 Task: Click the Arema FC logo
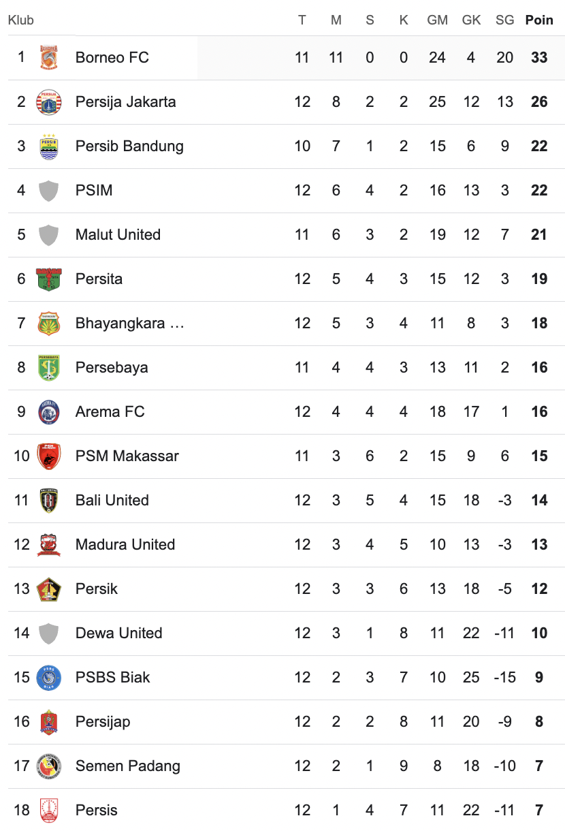[x=48, y=412]
